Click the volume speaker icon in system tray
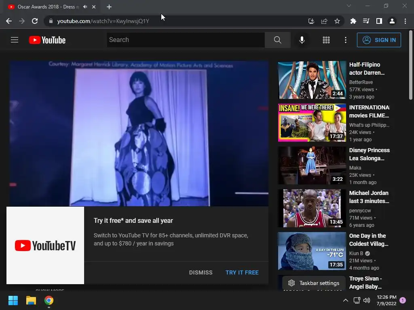Image resolution: width=414 pixels, height=310 pixels. 366,300
